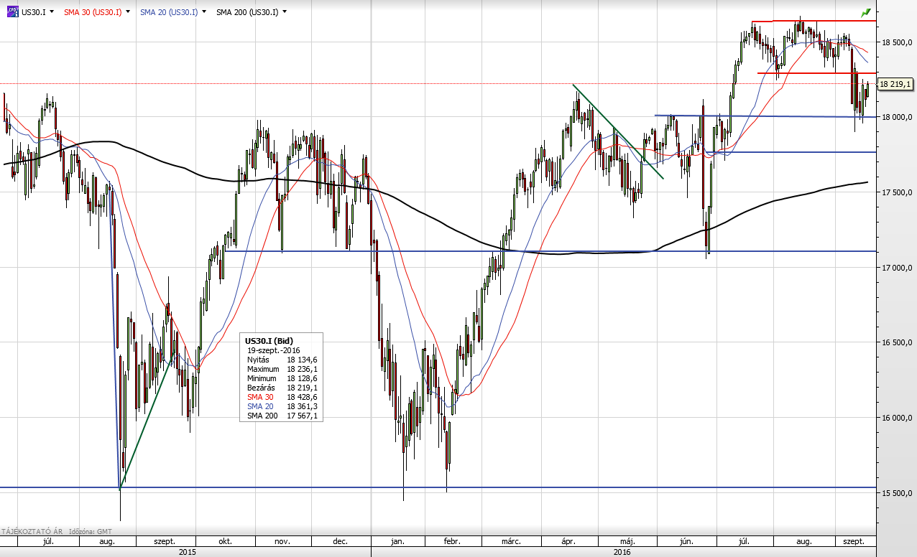
Task: Click the SMA 30 value 18 428,6 in tooltip
Action: [303, 397]
